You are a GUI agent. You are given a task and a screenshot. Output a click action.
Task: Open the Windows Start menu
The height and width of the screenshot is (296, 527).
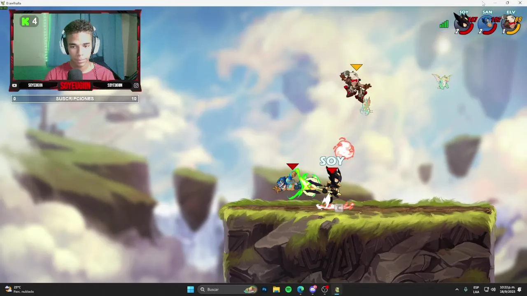click(191, 289)
